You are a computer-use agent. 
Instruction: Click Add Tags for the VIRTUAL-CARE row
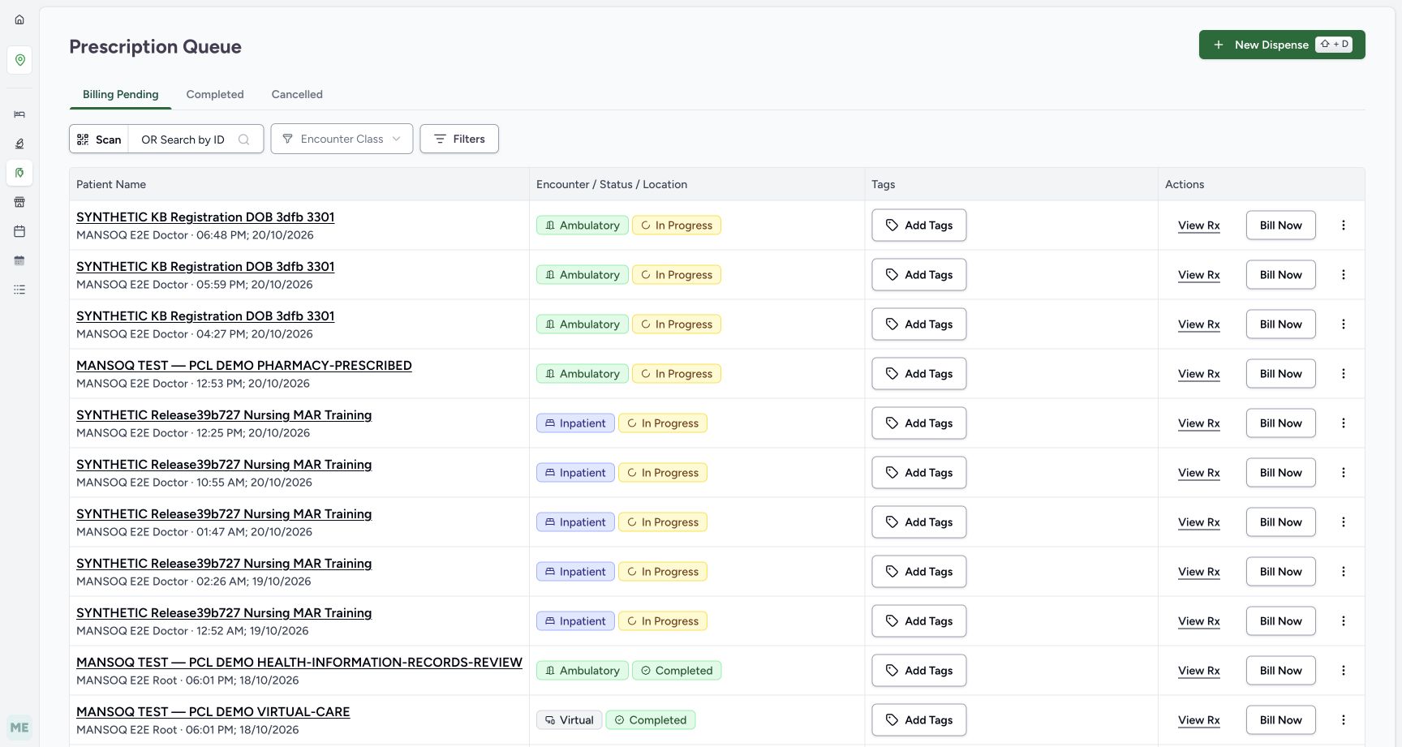pyautogui.click(x=919, y=720)
